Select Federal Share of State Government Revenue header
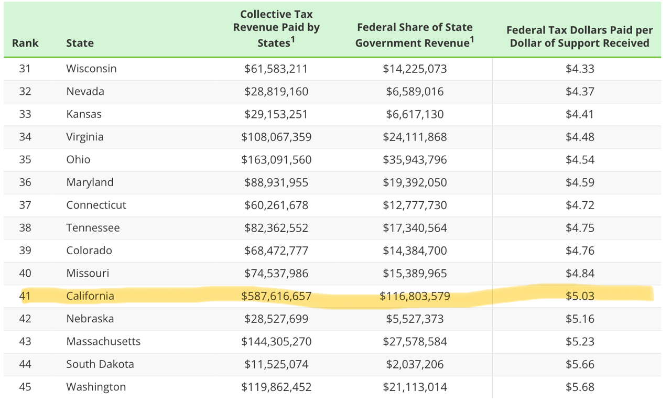671x402 pixels. 414,35
